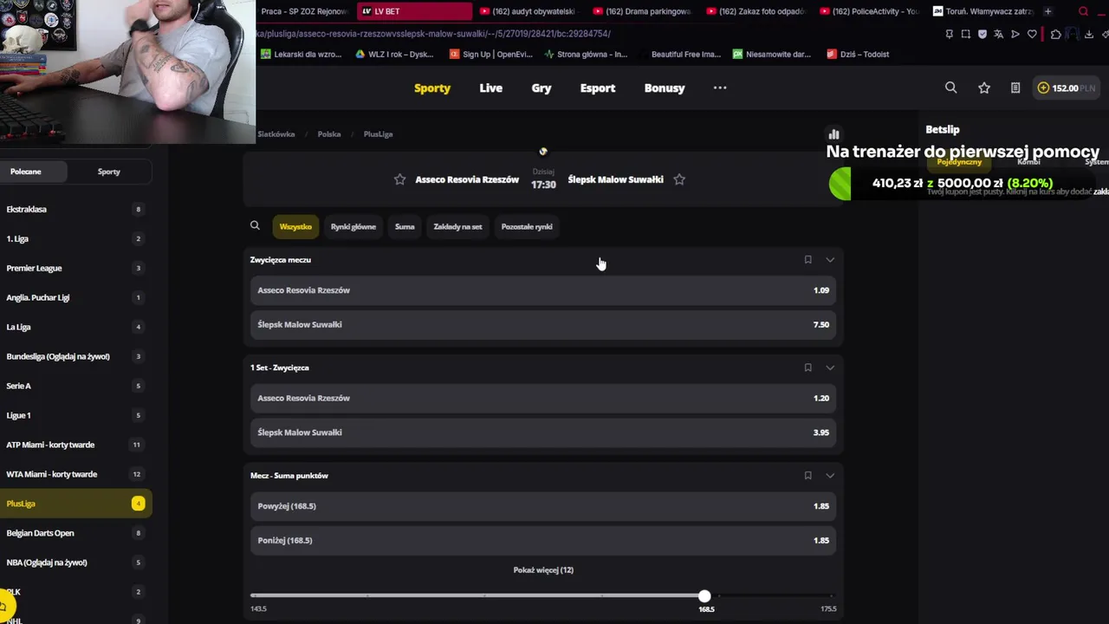
Task: Click the browser heart bookmark icon
Action: click(x=1032, y=34)
